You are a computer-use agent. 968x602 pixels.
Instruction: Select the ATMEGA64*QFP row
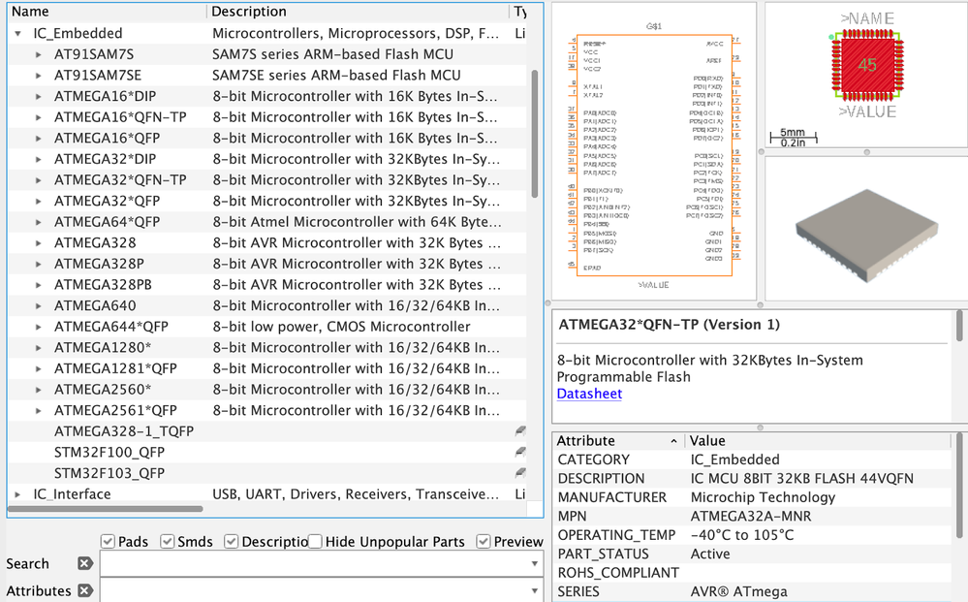click(x=267, y=222)
